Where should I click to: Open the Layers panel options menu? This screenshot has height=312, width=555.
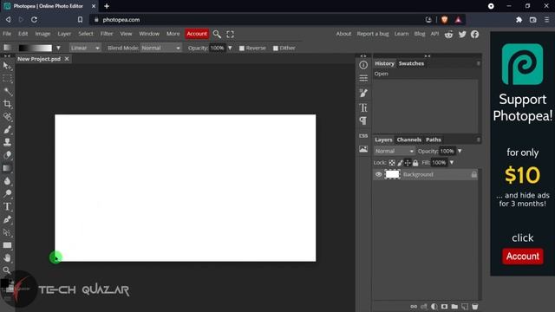(x=478, y=140)
